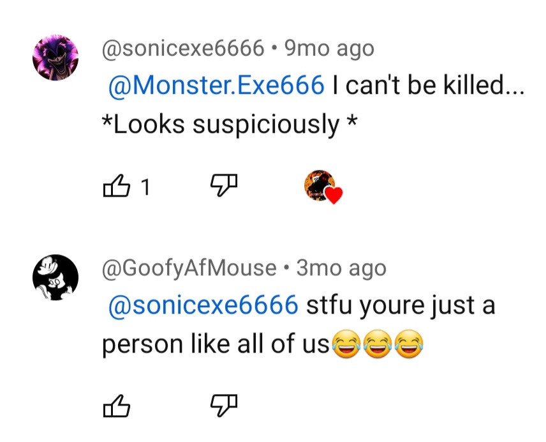This screenshot has width=546, height=442.
Task: Click the last laughing emoji
Action: [x=409, y=344]
